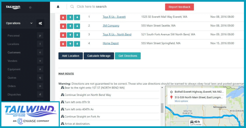The width and height of the screenshot is (246, 128).
Task: Open Vendors in the sidebar
Action: click(12, 61)
